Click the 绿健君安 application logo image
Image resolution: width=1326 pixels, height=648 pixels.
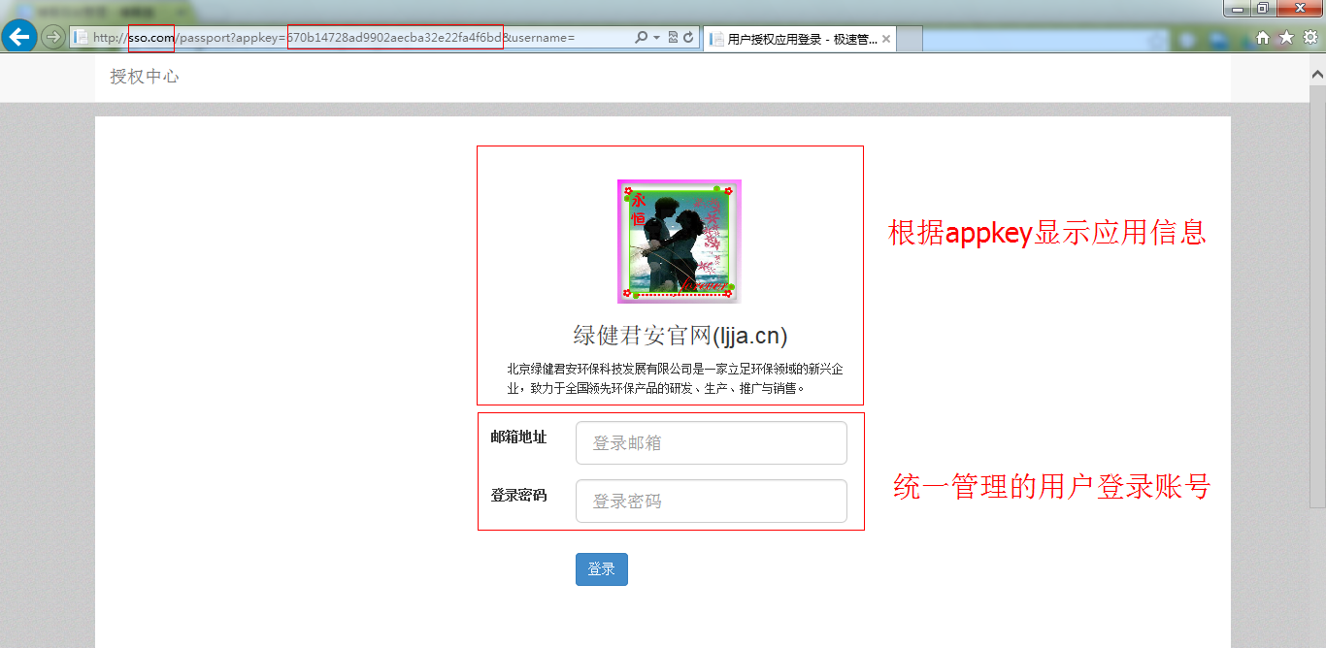[679, 241]
